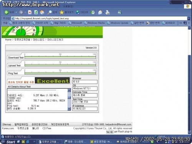
Task: Click the details box scroll-down arrow
Action: [x=69, y=109]
